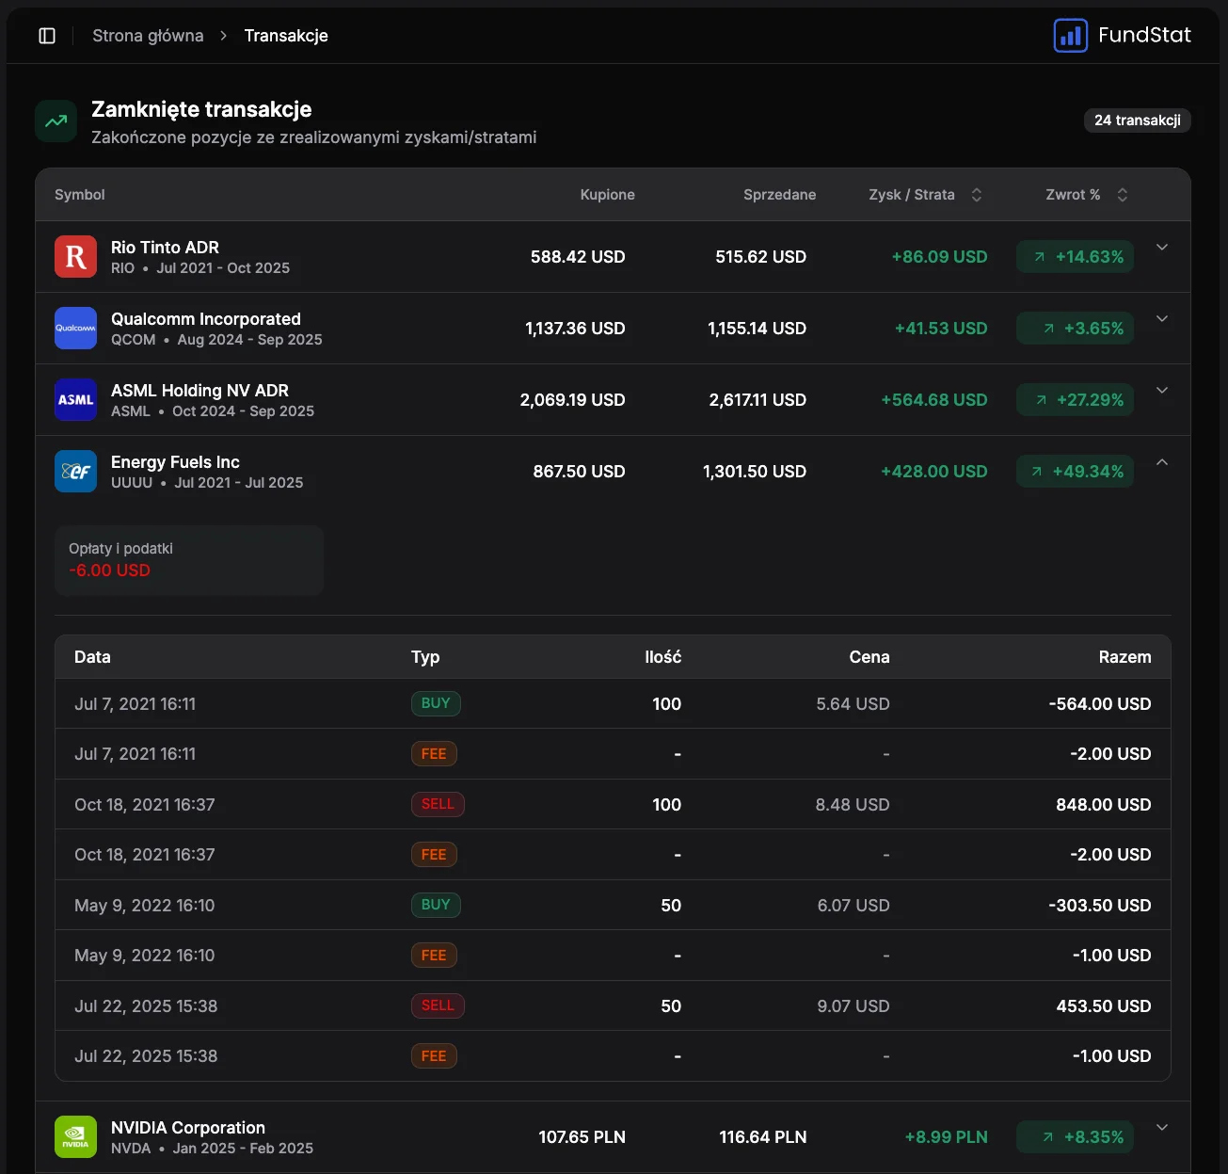Collapse the Energy Fuels Inc details
1228x1174 pixels.
1162,462
